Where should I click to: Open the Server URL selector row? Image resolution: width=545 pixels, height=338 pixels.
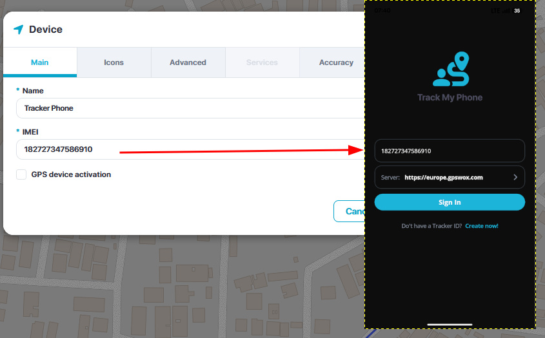[449, 177]
